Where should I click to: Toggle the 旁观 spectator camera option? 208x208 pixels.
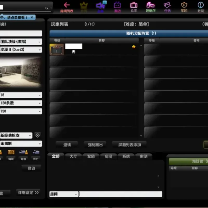point(23,152)
